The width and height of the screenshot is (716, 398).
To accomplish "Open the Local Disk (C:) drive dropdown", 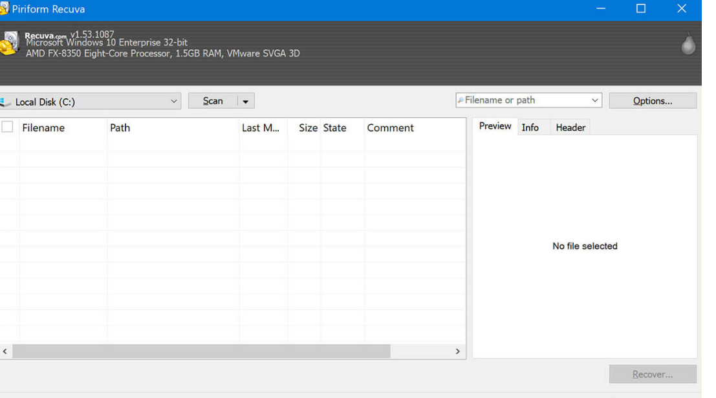I will tap(174, 102).
